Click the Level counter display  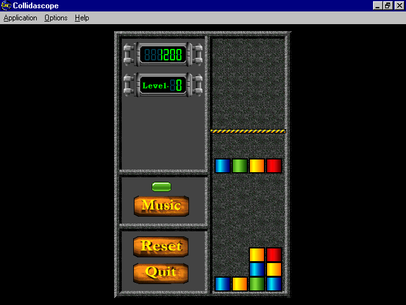pyautogui.click(x=162, y=85)
